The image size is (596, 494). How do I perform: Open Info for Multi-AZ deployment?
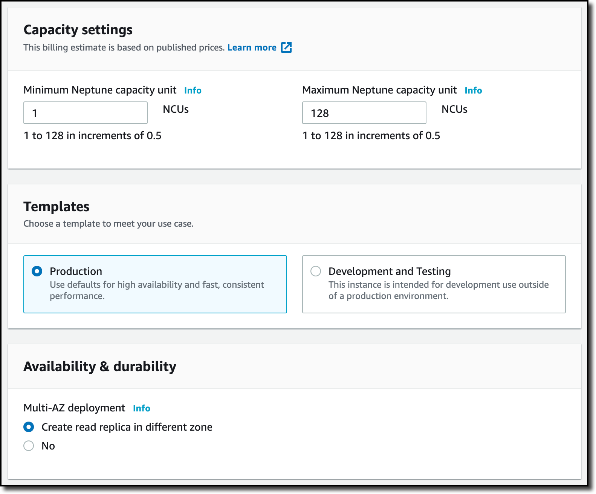pyautogui.click(x=141, y=408)
